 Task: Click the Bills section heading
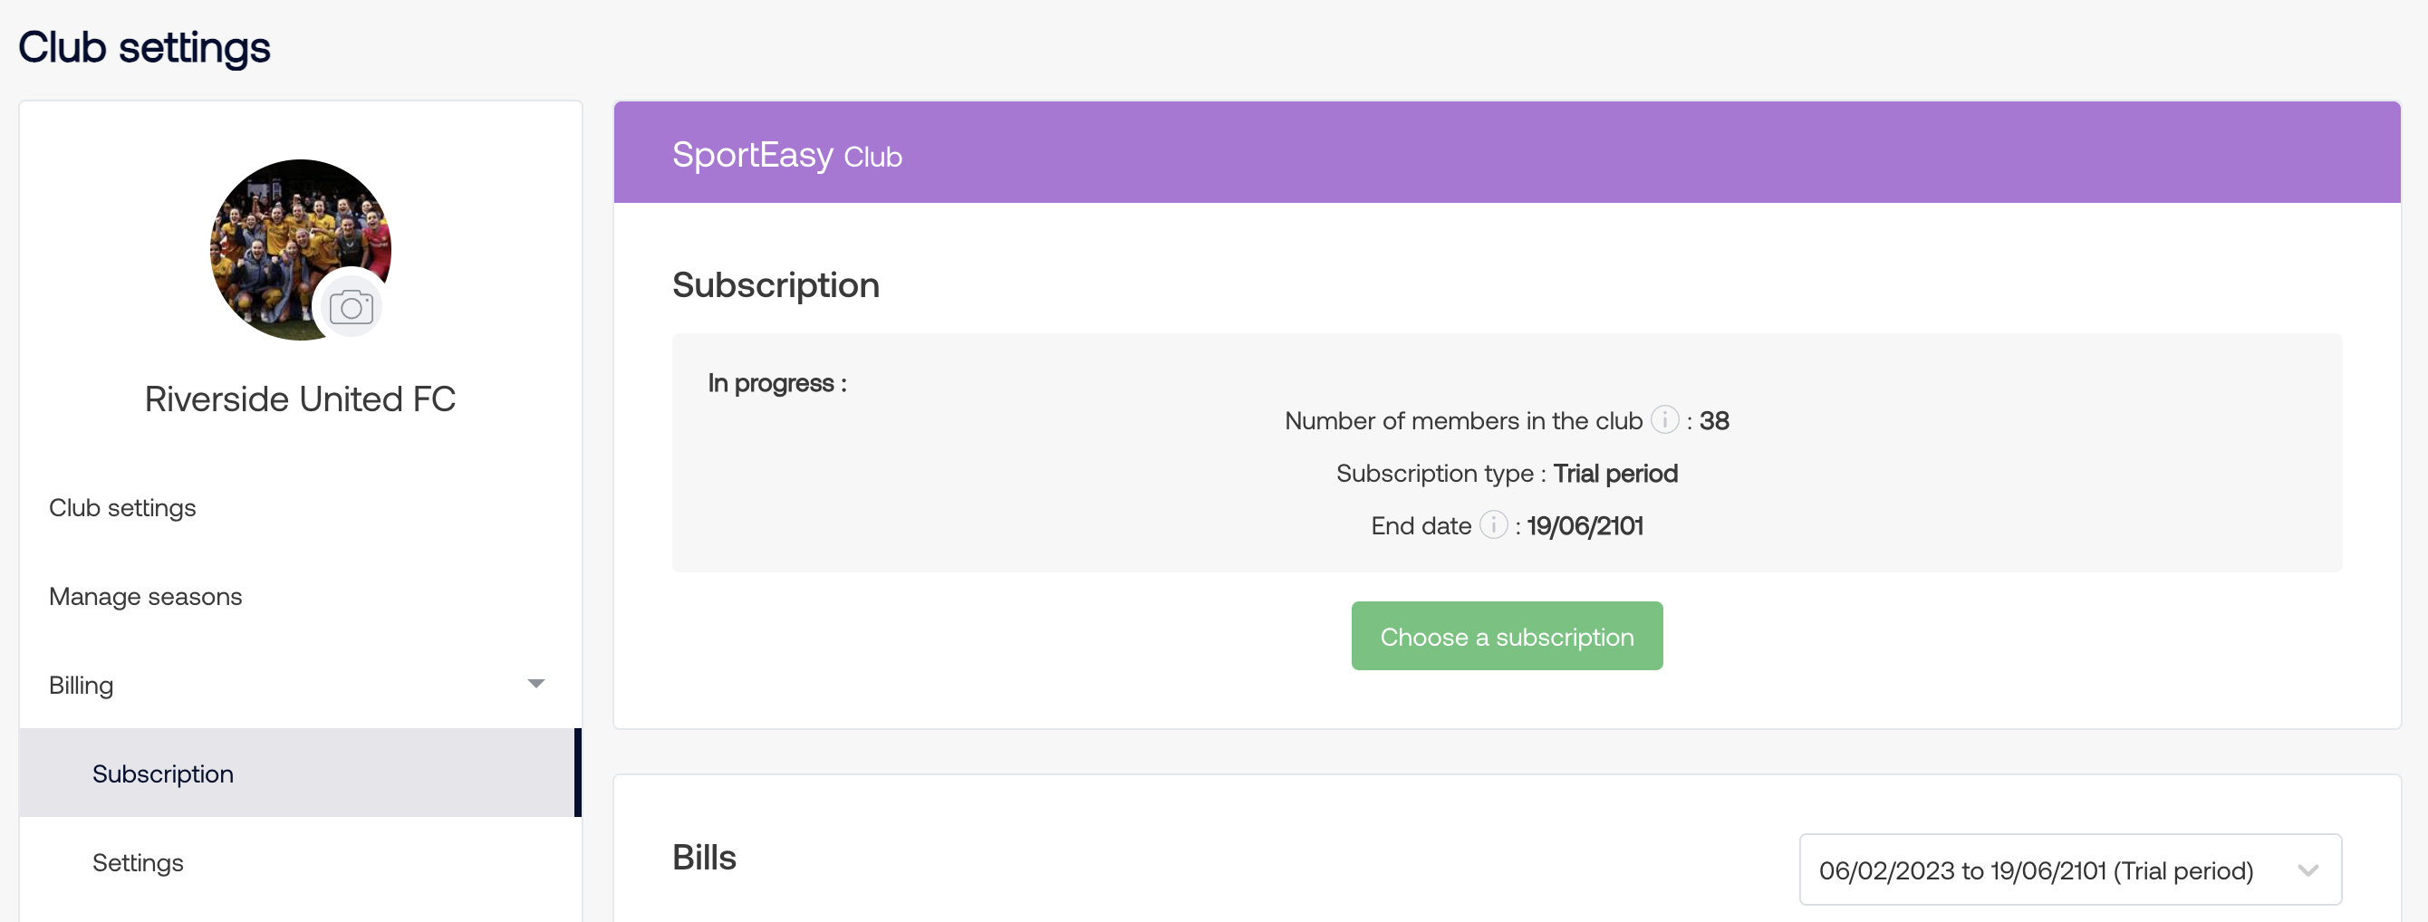pos(704,857)
